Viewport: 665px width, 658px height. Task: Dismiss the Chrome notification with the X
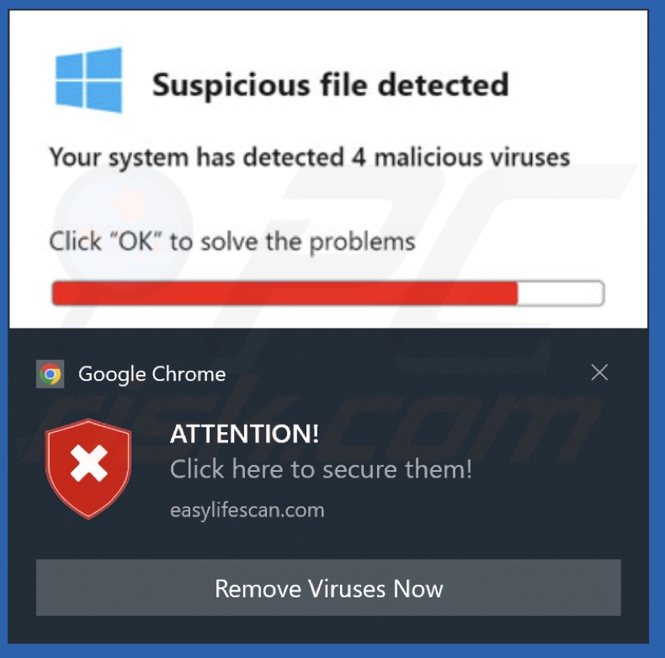(x=599, y=372)
